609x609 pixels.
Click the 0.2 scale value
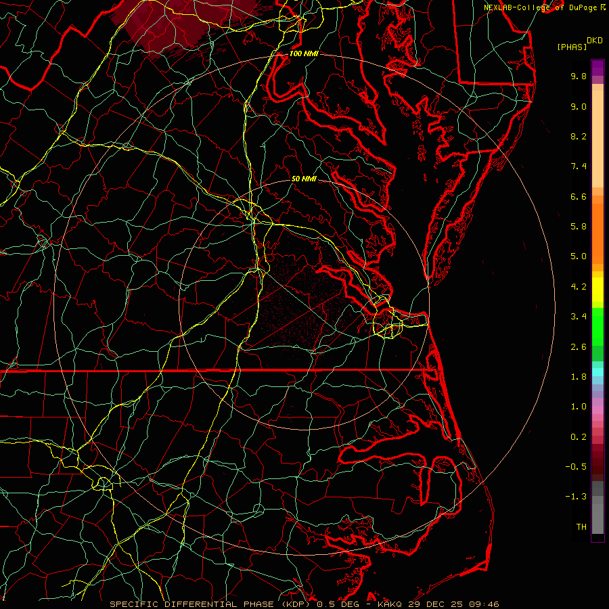coord(579,437)
